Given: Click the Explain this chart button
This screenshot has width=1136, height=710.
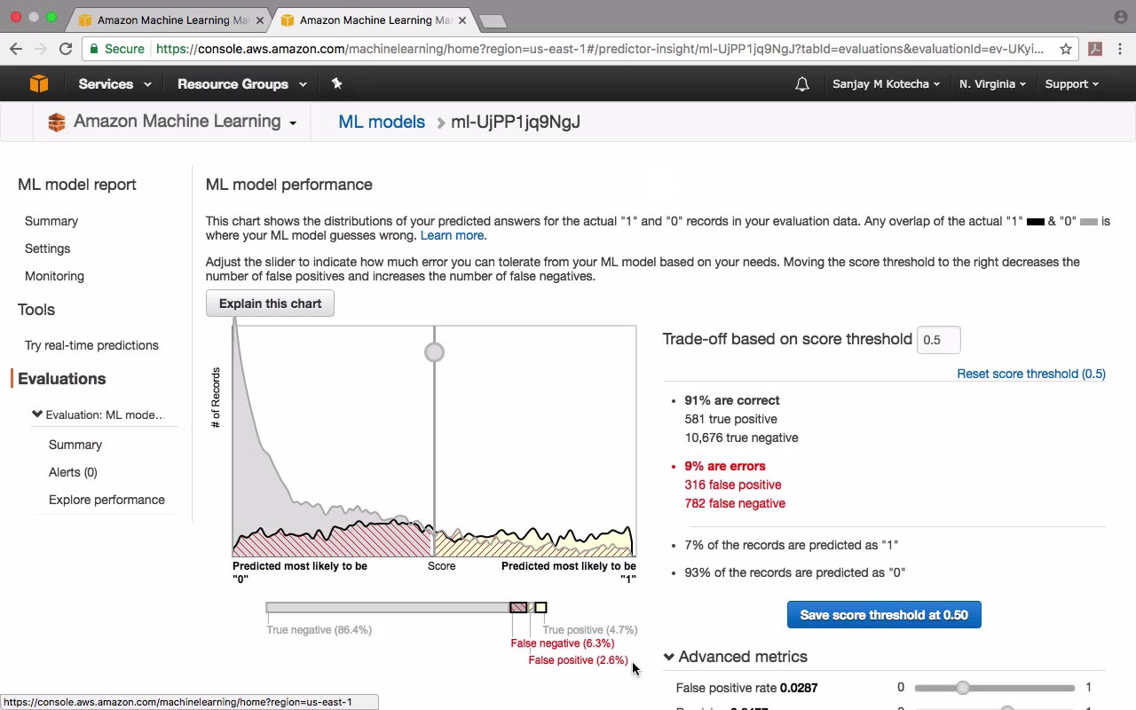Looking at the screenshot, I should tap(270, 304).
